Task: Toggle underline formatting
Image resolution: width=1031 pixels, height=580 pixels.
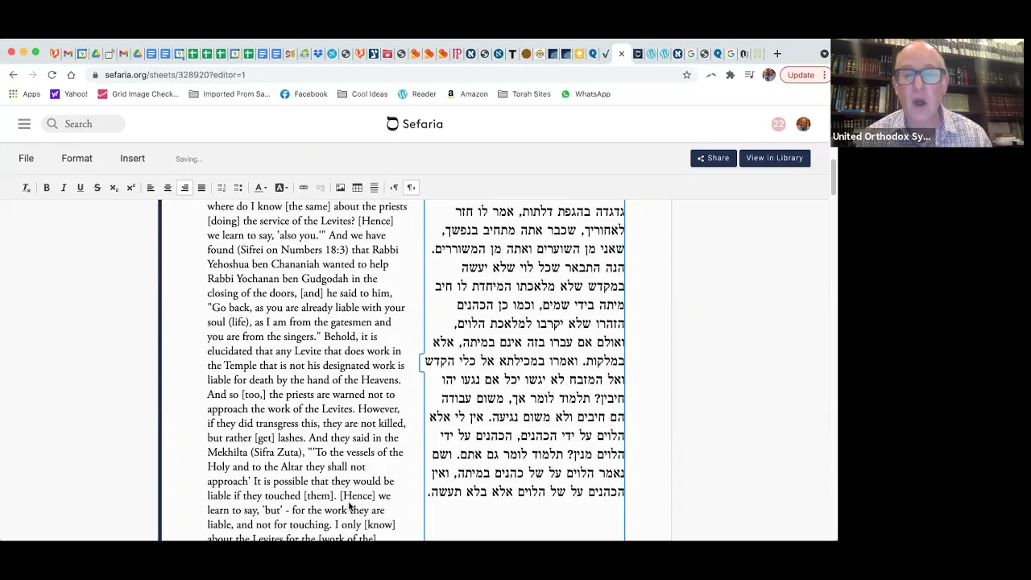Action: point(81,188)
